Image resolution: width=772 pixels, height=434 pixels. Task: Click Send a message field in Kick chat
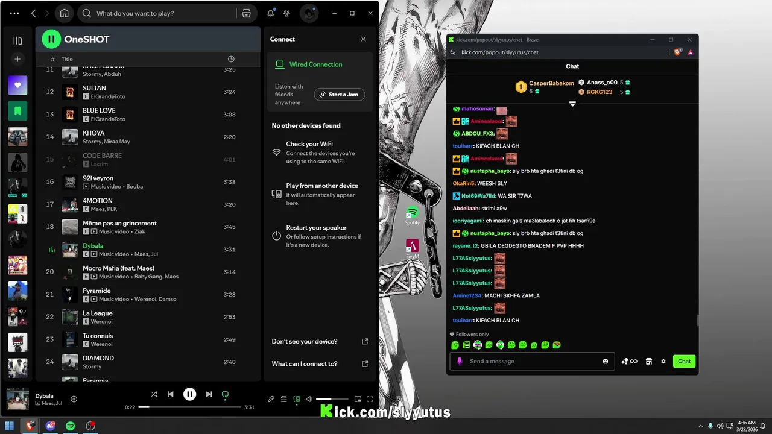click(x=533, y=361)
